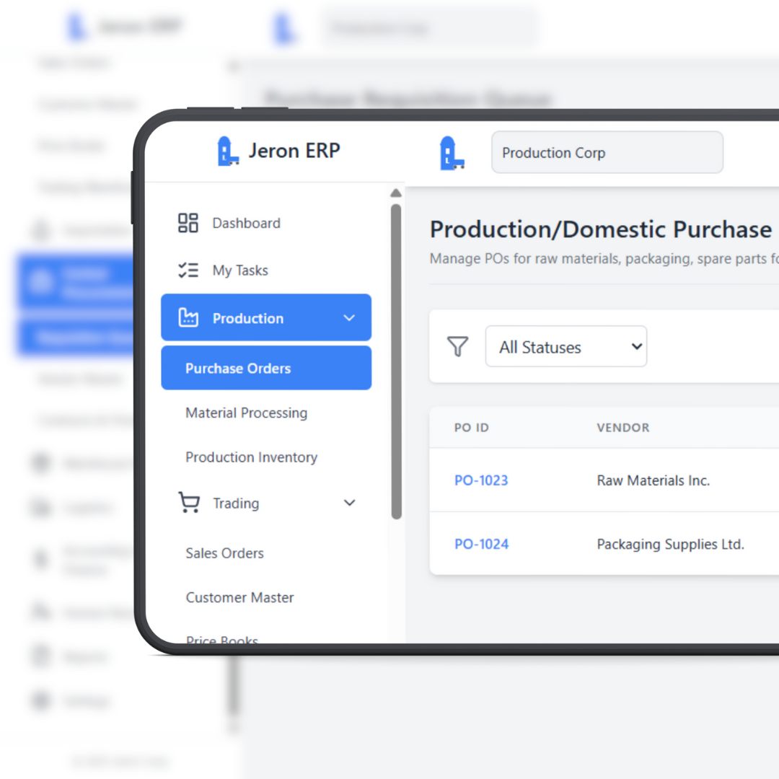Click the company logo icon beside Production Corp
The image size is (779, 779).
coord(452,153)
